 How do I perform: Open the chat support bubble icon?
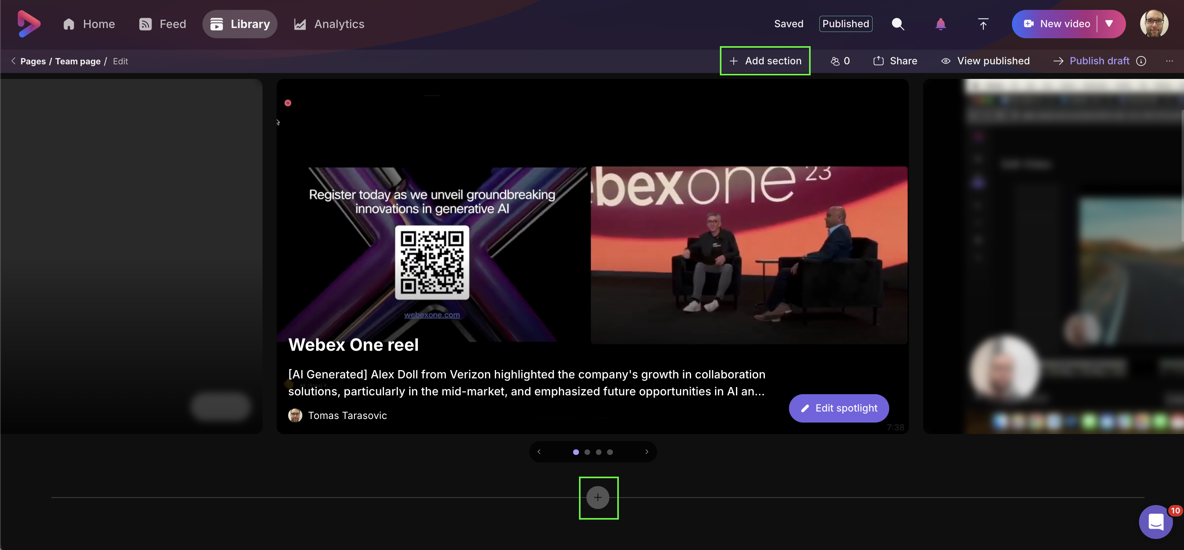point(1156,522)
